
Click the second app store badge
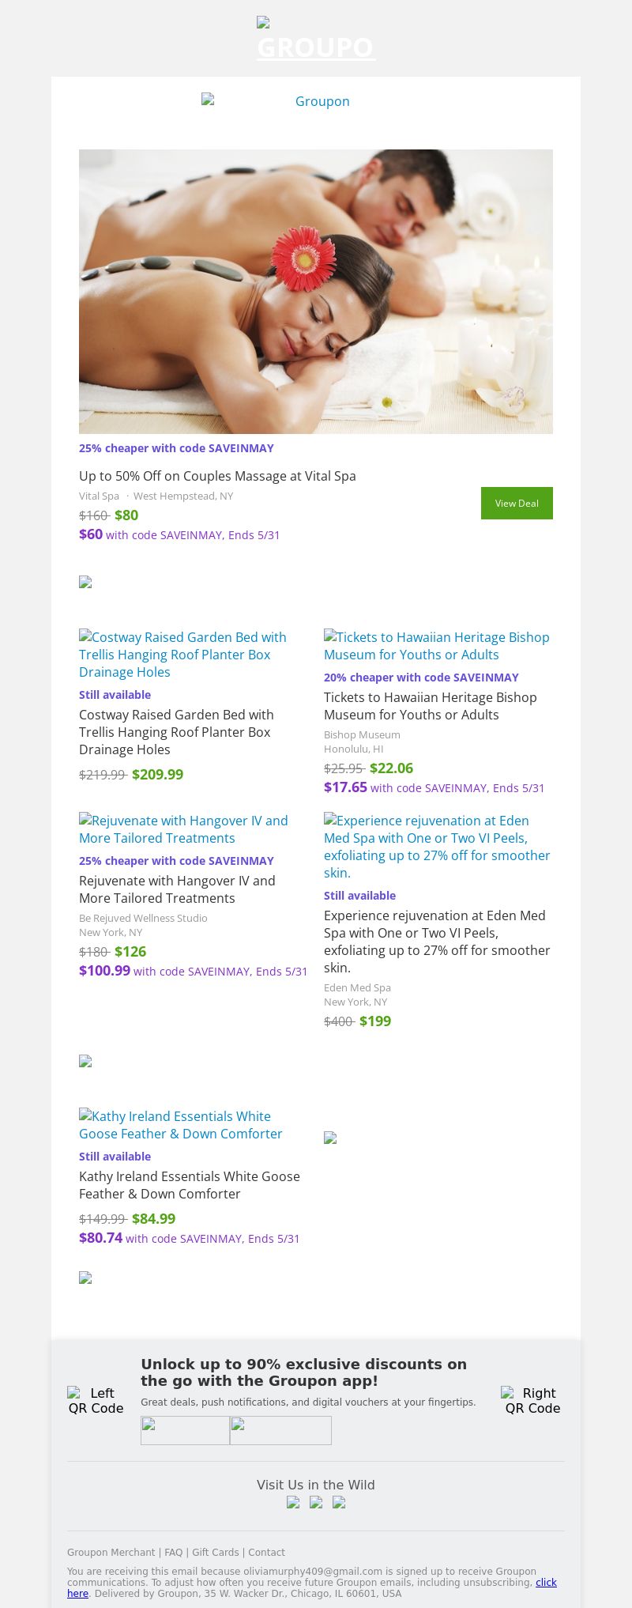(x=280, y=1430)
